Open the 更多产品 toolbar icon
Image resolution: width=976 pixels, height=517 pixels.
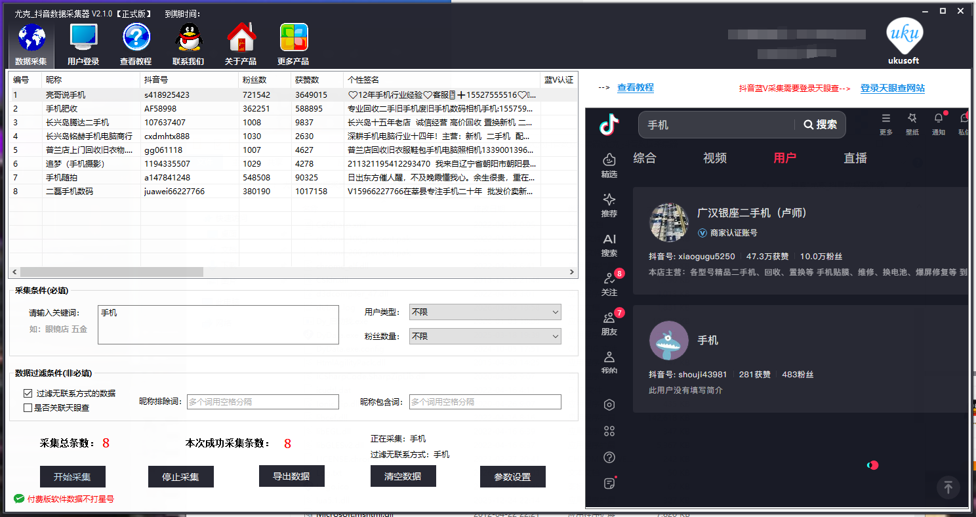point(293,43)
